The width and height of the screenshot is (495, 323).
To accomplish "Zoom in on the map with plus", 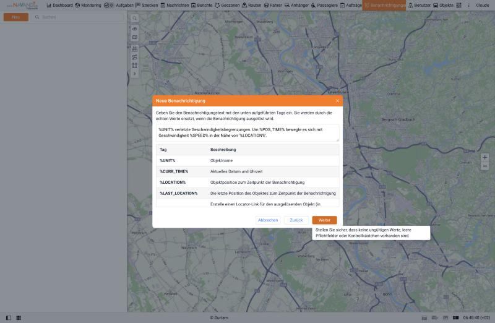I will tap(485, 157).
